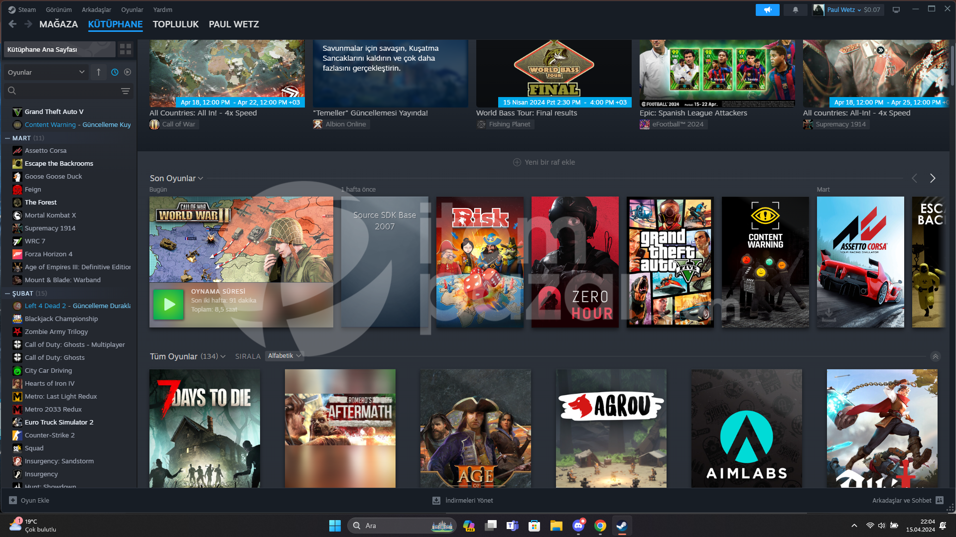Open the Agrou game cover
The height and width of the screenshot is (537, 956).
(611, 429)
